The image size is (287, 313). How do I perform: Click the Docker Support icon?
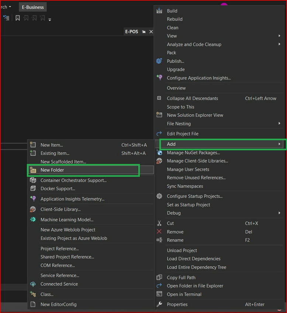click(x=33, y=189)
